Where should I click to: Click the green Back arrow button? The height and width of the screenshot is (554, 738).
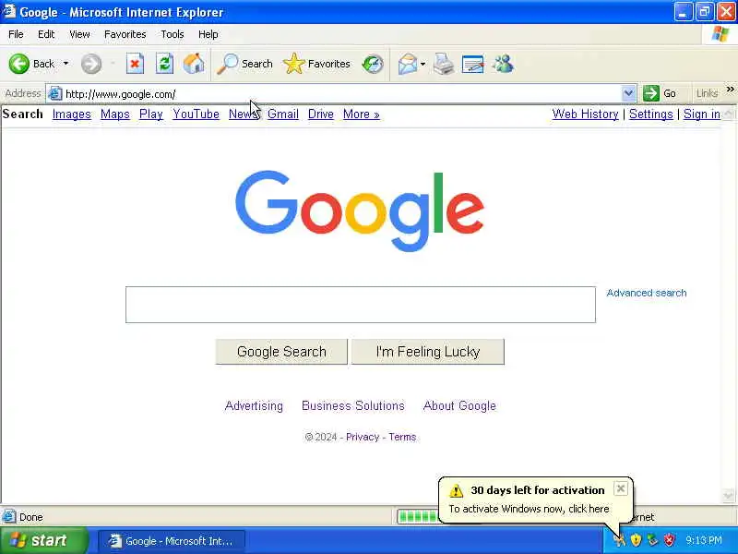18,64
